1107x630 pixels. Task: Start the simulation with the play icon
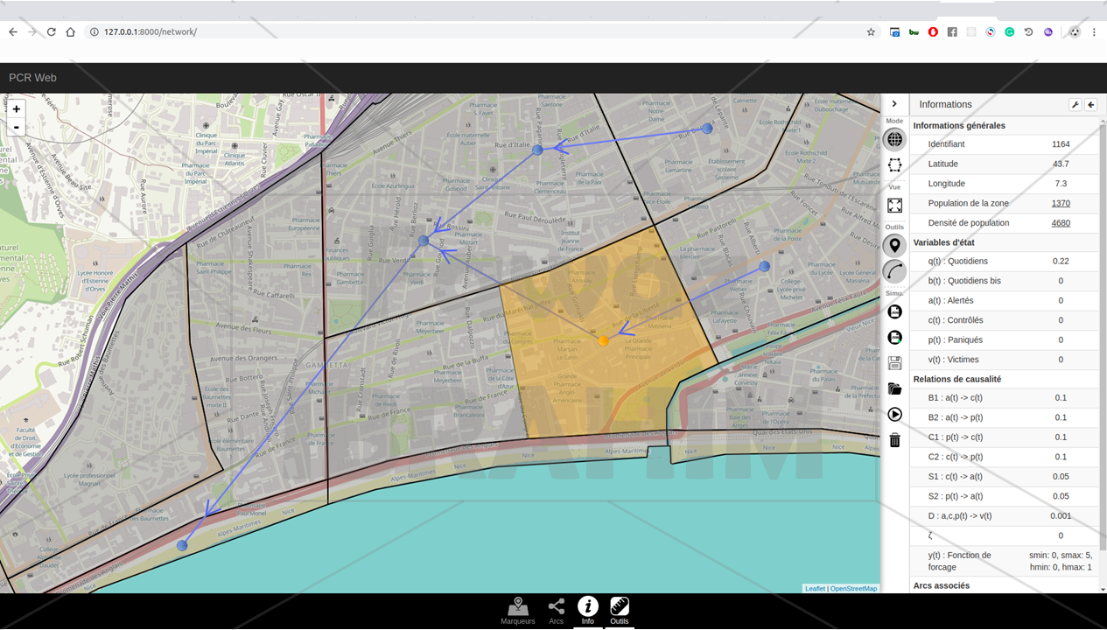point(894,414)
